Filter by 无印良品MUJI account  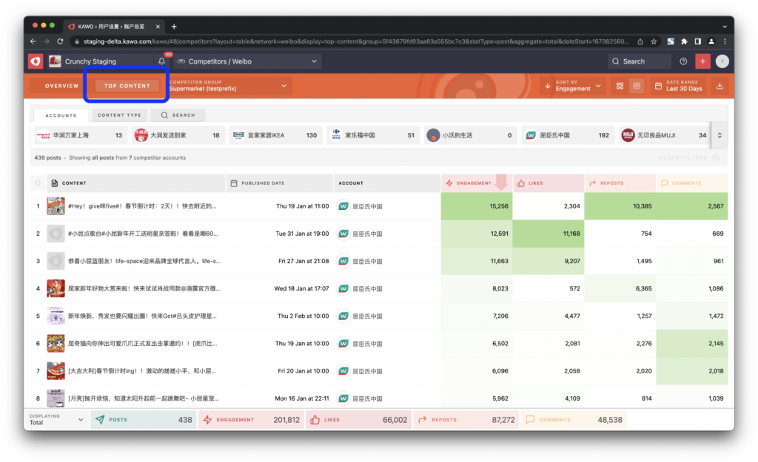pos(665,135)
